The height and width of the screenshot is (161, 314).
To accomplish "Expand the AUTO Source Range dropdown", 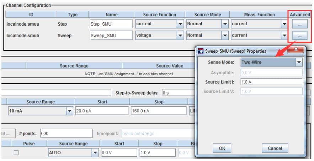I will click(95, 152).
